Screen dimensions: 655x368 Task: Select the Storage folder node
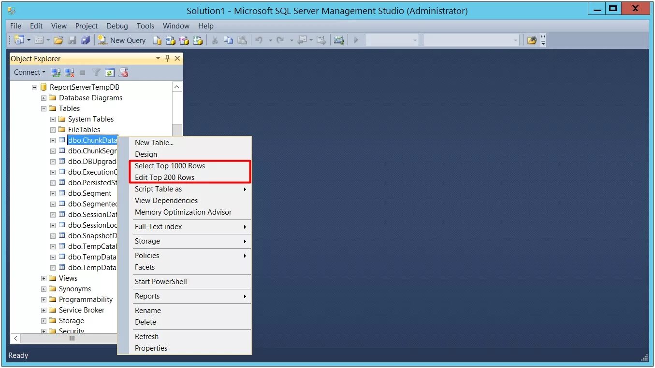71,321
